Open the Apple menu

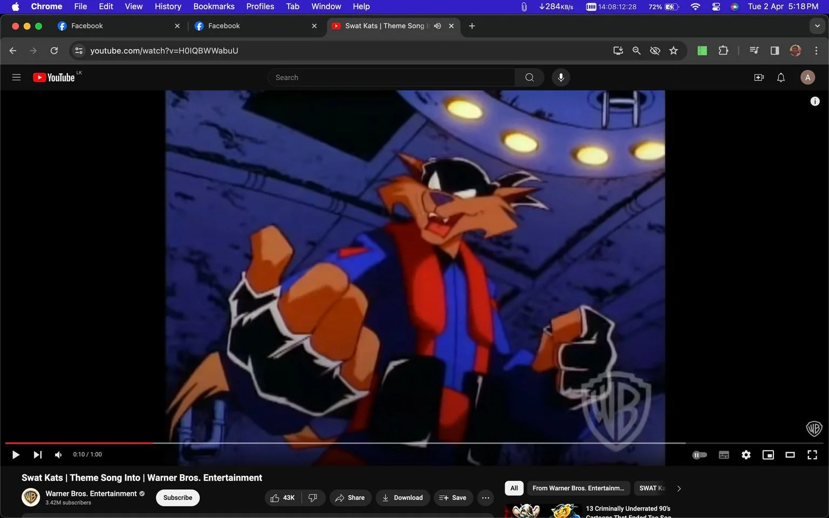[x=15, y=6]
